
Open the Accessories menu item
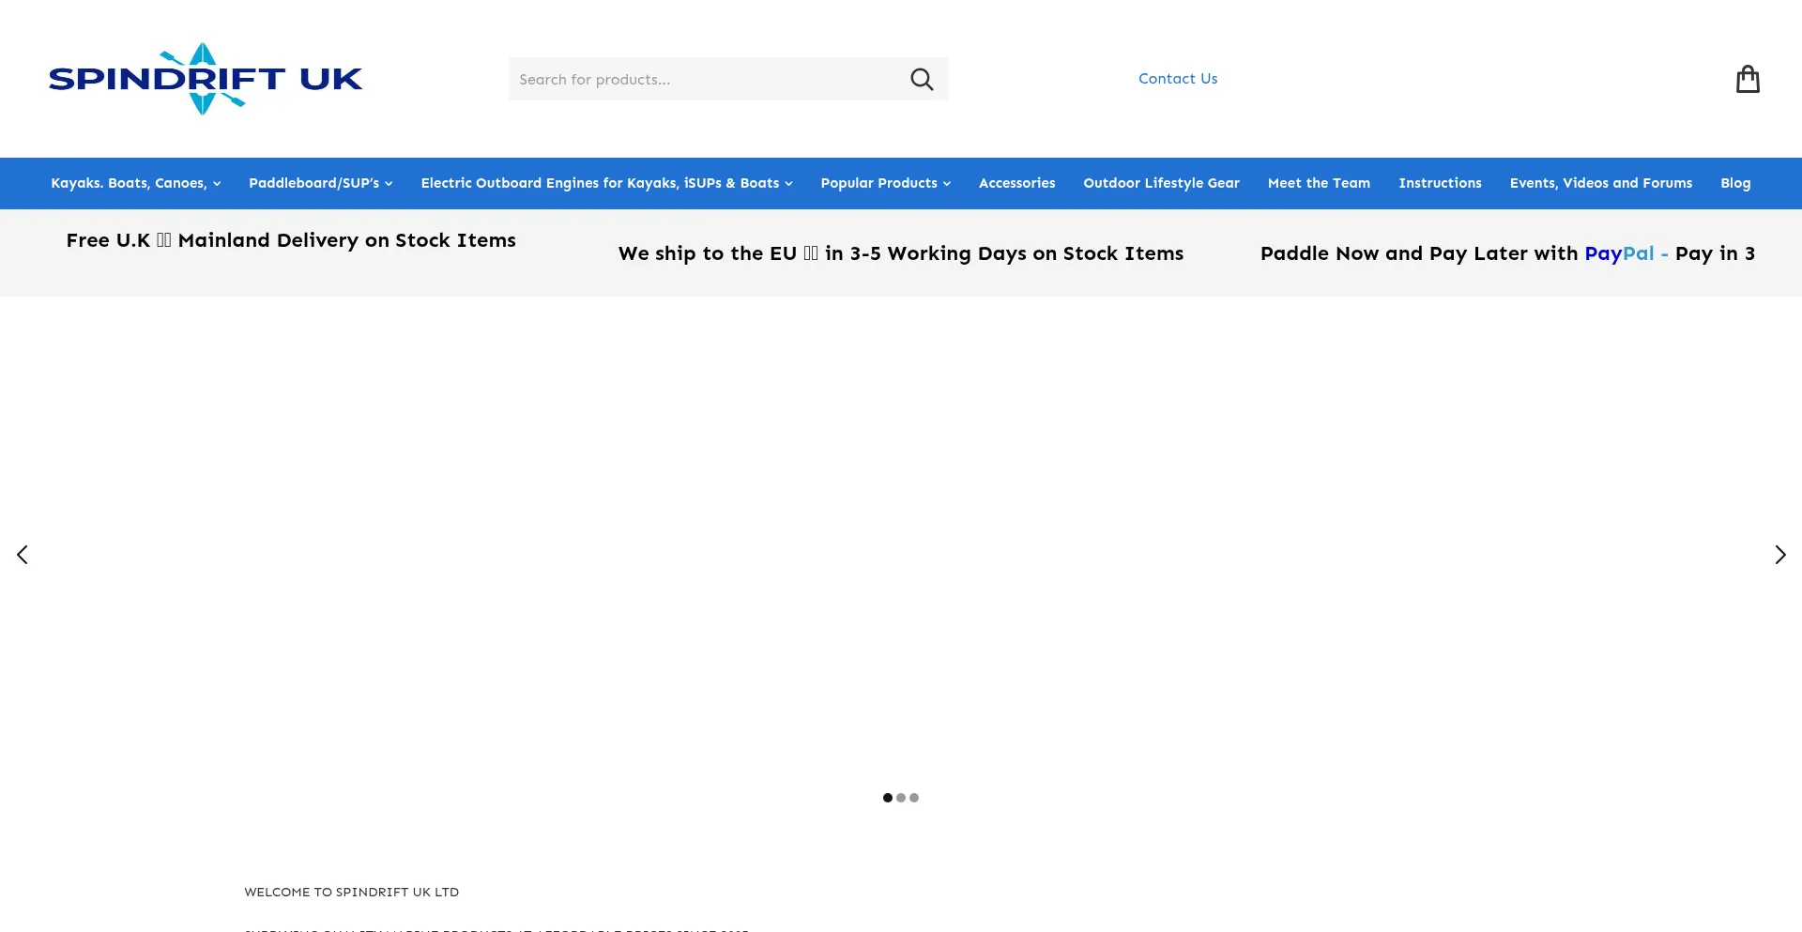tap(1016, 183)
